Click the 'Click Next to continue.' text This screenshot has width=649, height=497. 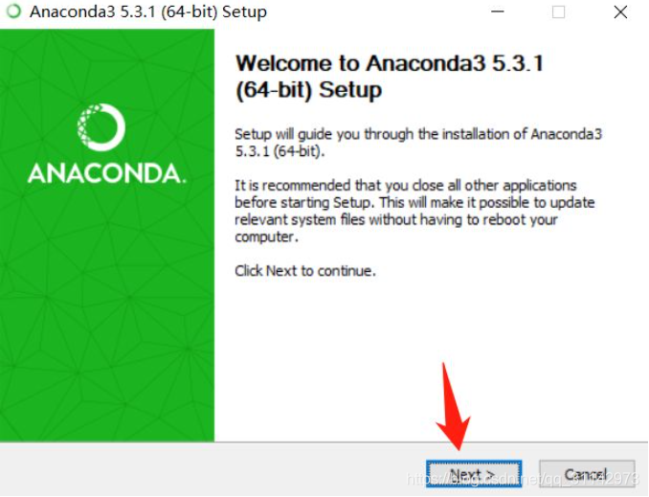305,271
